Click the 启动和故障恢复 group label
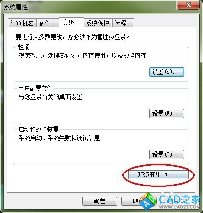The image size is (203, 213). click(39, 129)
